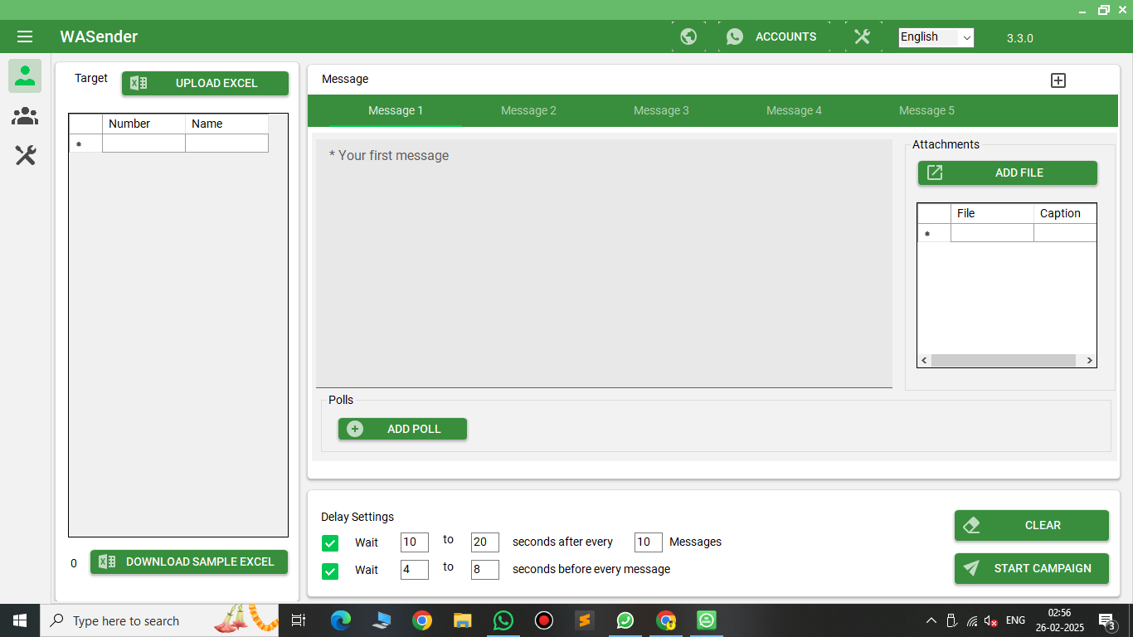Edit the maximum wait value 20
Screen dimensions: 1133x637
(485, 542)
